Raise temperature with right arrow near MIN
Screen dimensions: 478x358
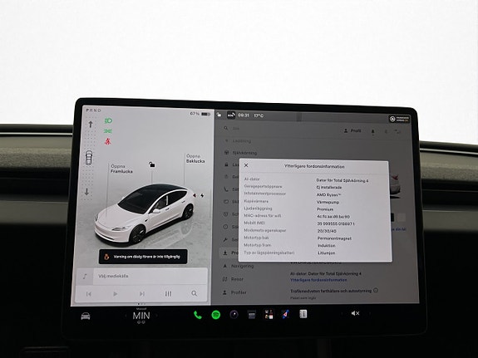pyautogui.click(x=156, y=316)
